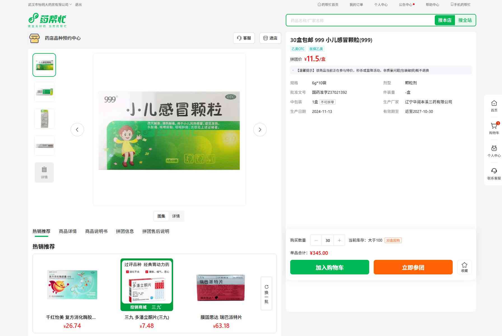
Task: Click the refresh batch icon in recommendations
Action: (266, 287)
